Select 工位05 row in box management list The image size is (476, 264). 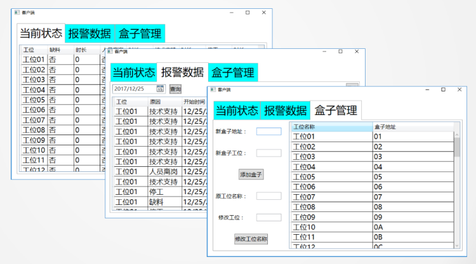373,177
